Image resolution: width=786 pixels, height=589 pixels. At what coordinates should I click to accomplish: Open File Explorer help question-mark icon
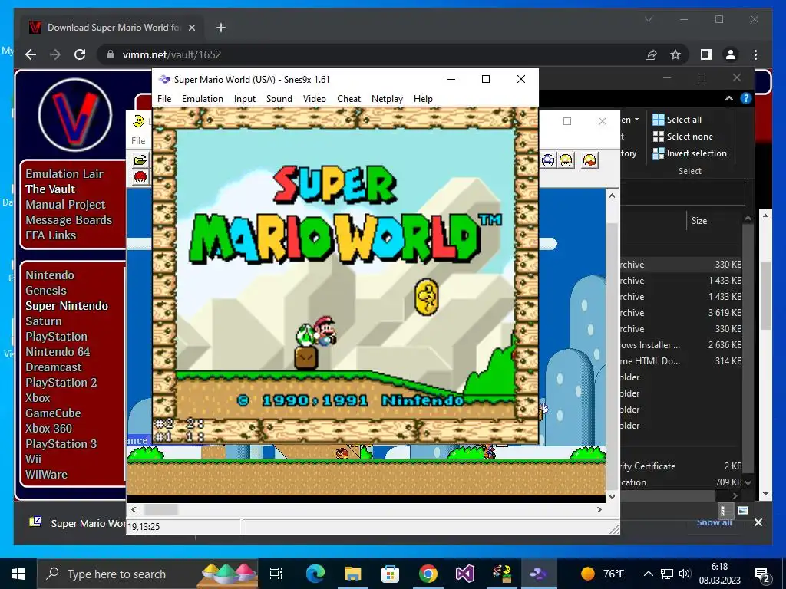click(x=746, y=99)
